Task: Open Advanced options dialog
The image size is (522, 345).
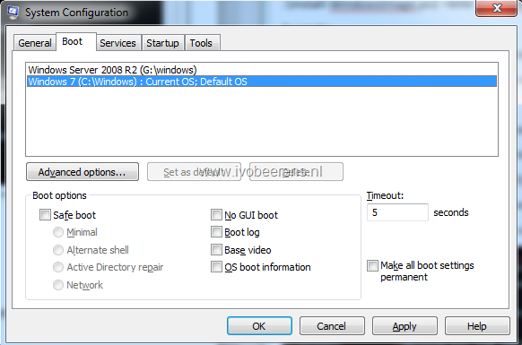Action: [83, 172]
